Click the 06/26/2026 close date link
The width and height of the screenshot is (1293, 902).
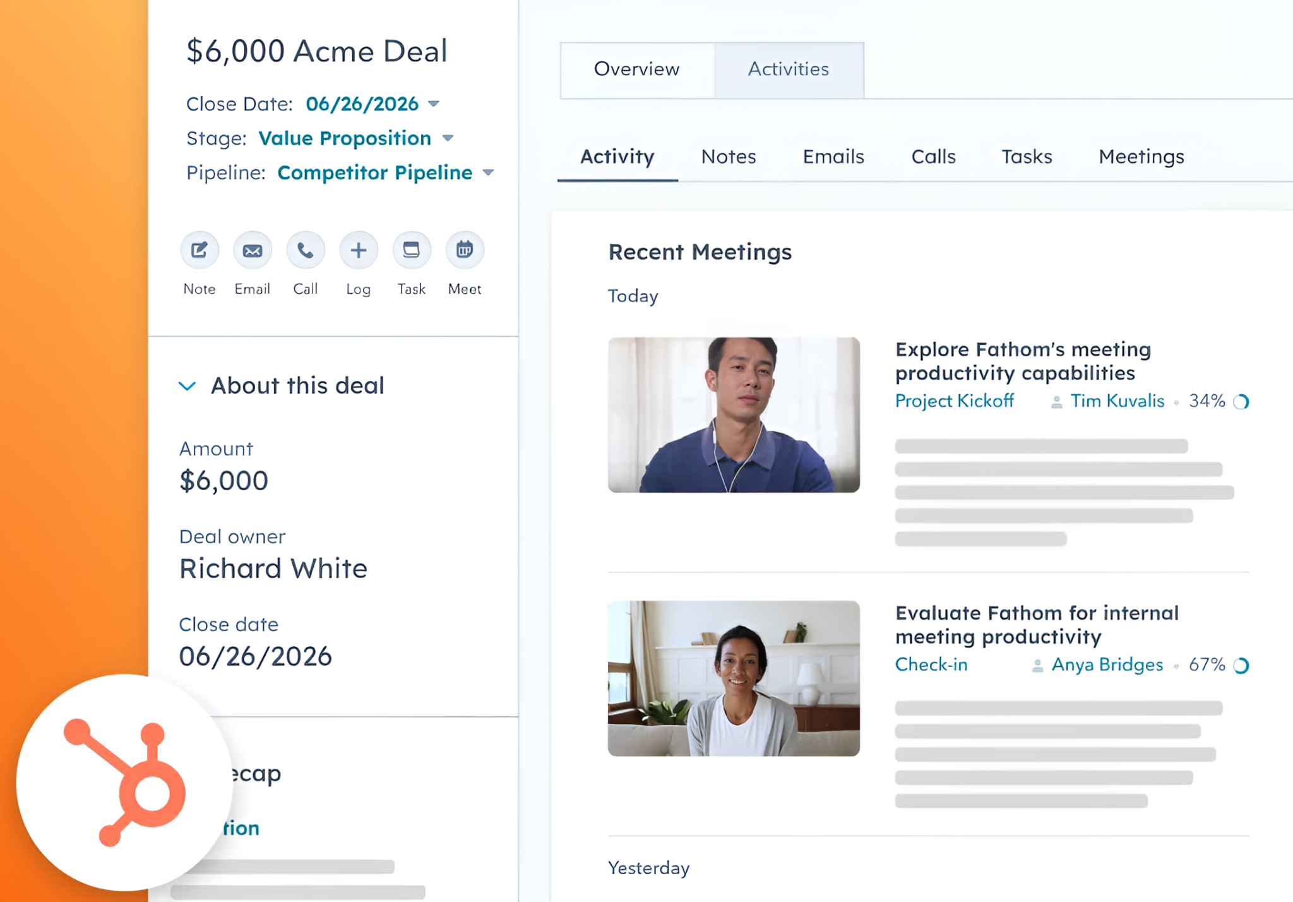[362, 104]
